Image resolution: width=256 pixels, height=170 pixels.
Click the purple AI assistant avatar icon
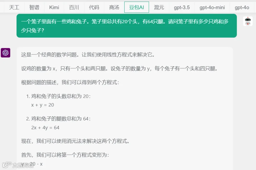[6, 53]
